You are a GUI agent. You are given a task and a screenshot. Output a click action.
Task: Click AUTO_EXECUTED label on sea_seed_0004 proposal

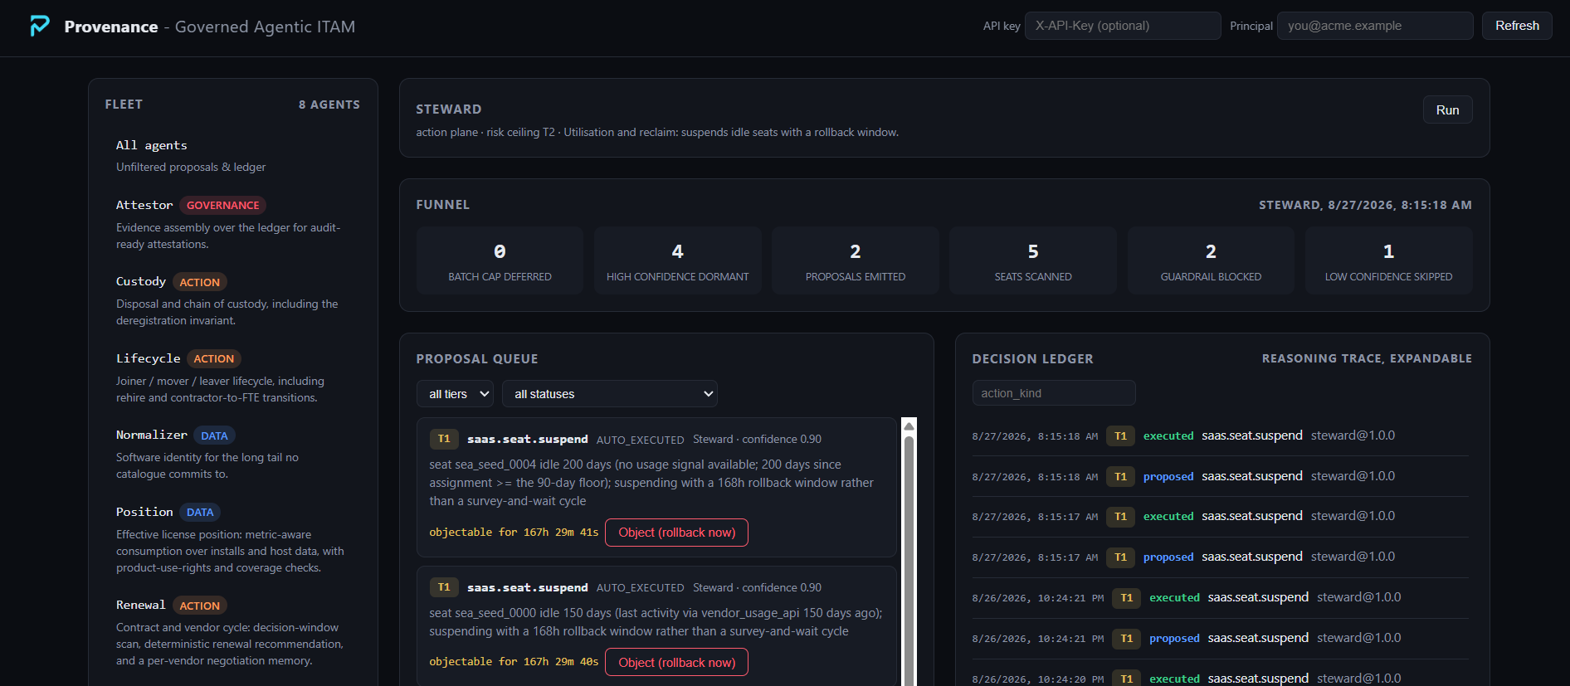[x=640, y=440]
